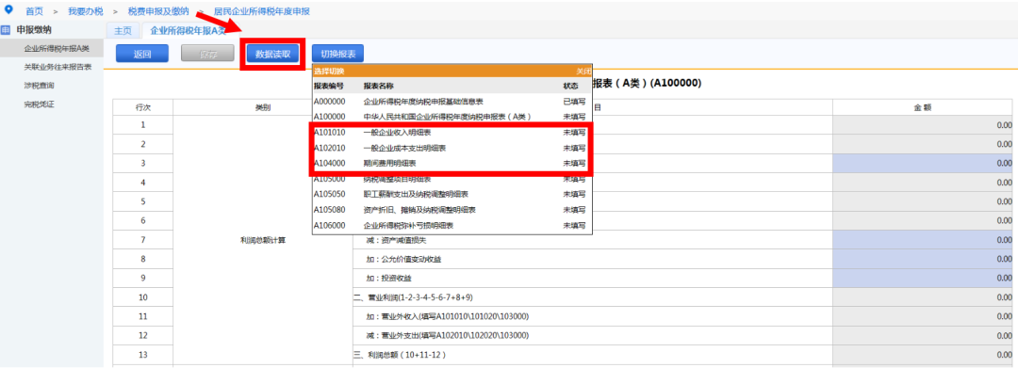Viewport: 1018px width, 368px height.
Task: Select report A104000 期间费用明细表
Action: 452,163
